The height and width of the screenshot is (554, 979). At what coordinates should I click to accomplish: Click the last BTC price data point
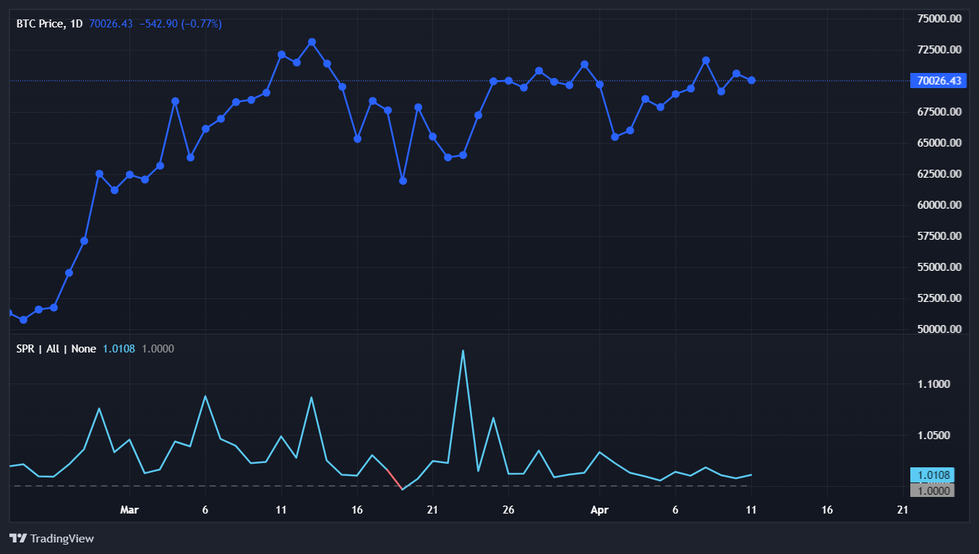(751, 80)
